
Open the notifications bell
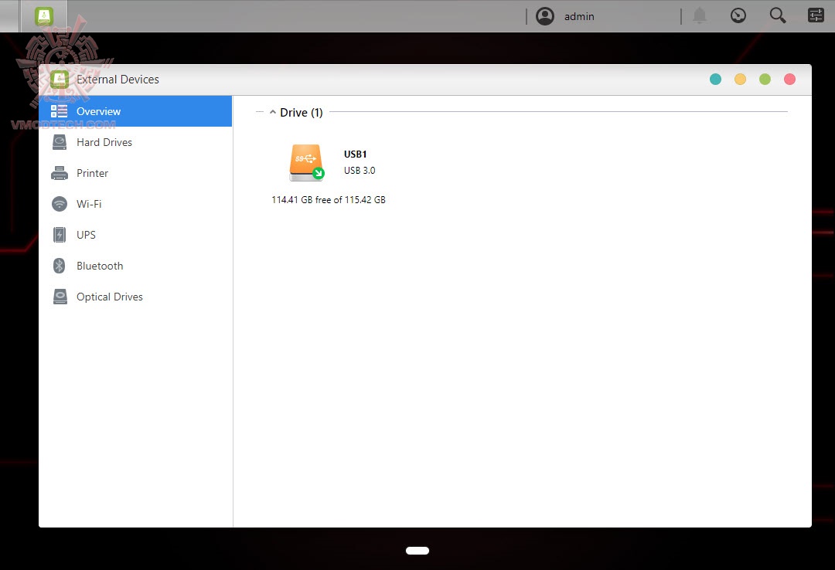[700, 16]
